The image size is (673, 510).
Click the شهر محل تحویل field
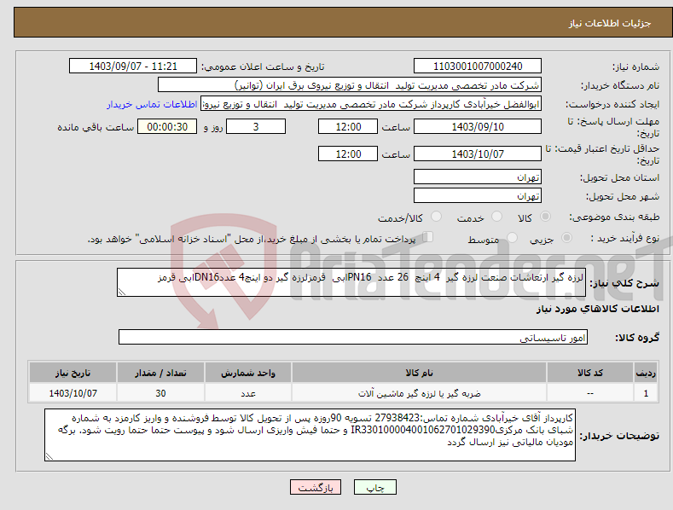pos(478,196)
